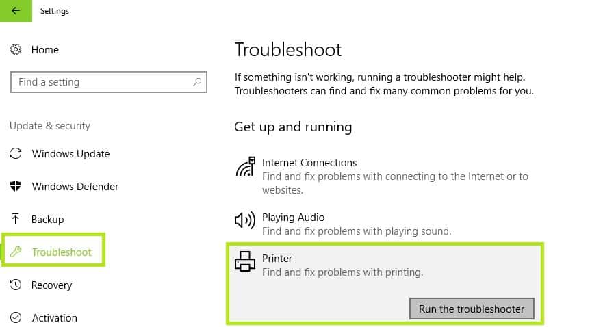
Task: Select Recovery in the sidebar
Action: click(x=51, y=285)
